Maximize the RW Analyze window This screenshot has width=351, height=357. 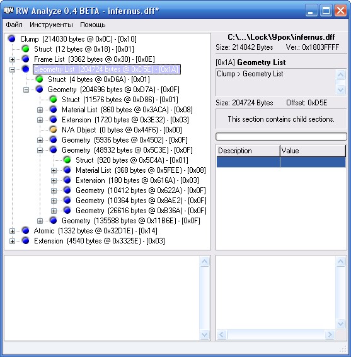coord(326,11)
